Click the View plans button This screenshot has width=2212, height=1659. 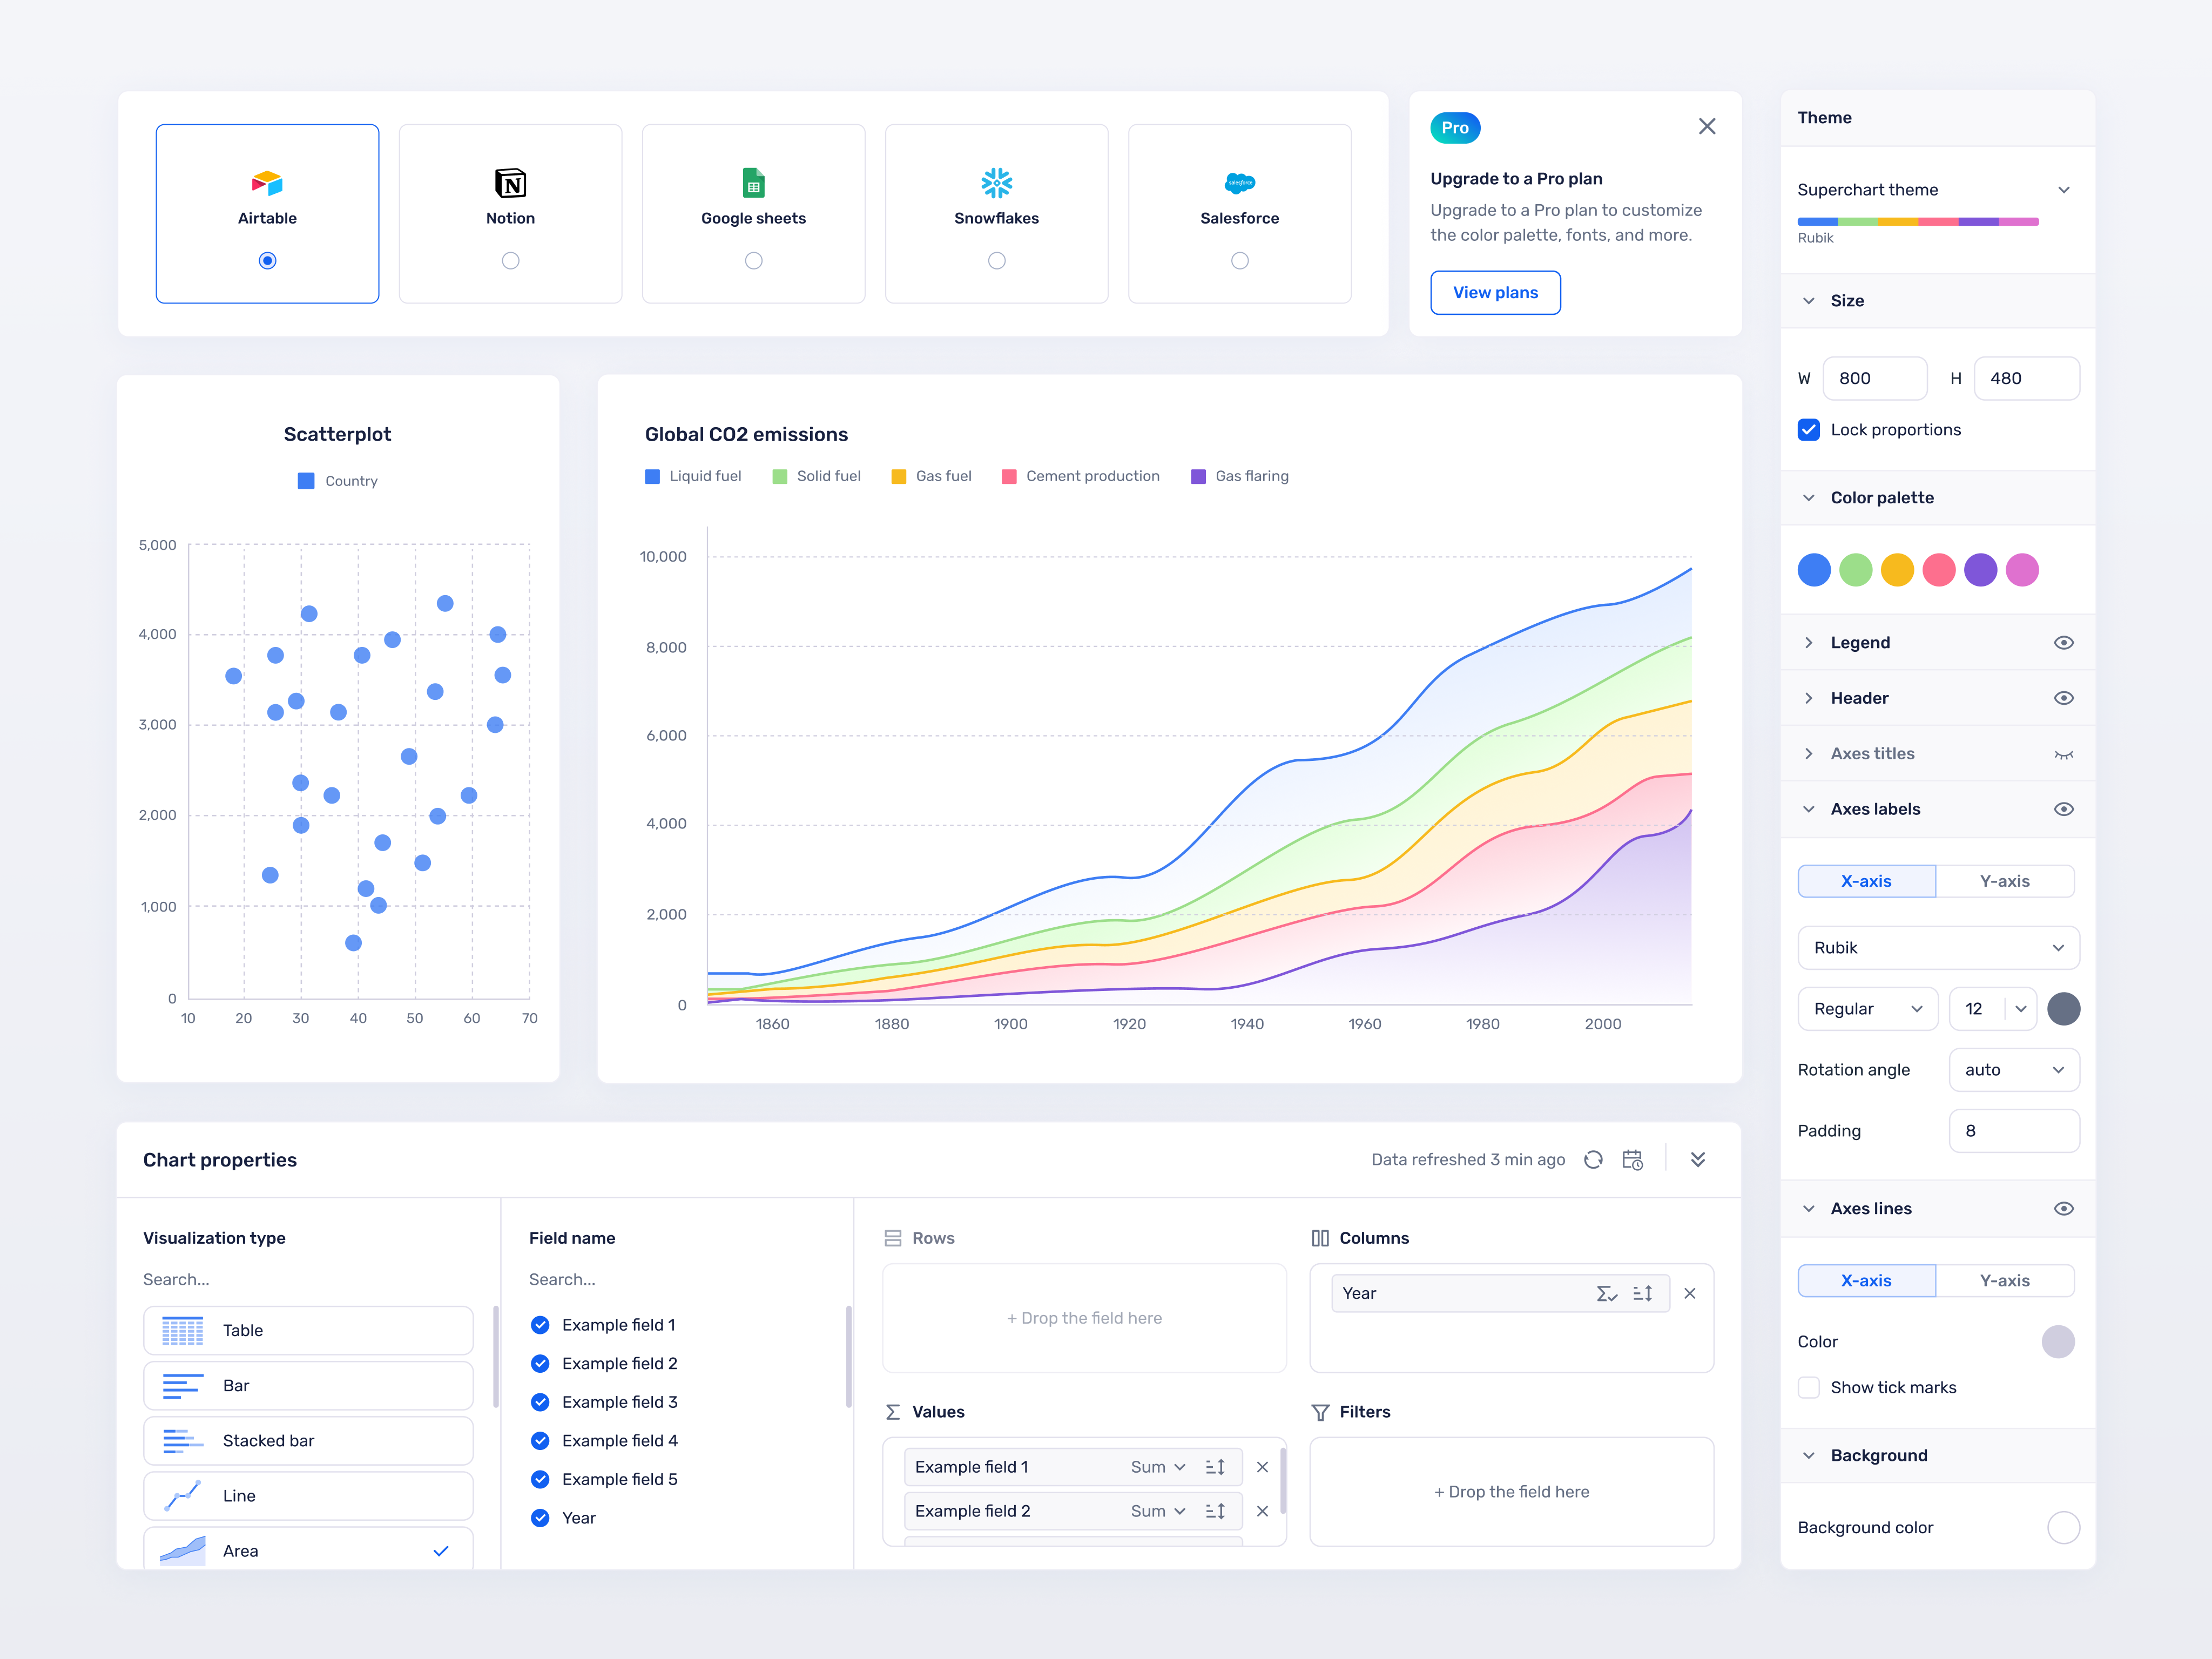1495,292
